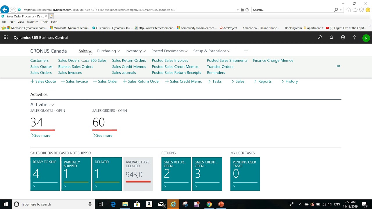Viewport: 372px width, 209px height.
Task: Open the Sales Return Orders Open tile
Action: point(176,174)
